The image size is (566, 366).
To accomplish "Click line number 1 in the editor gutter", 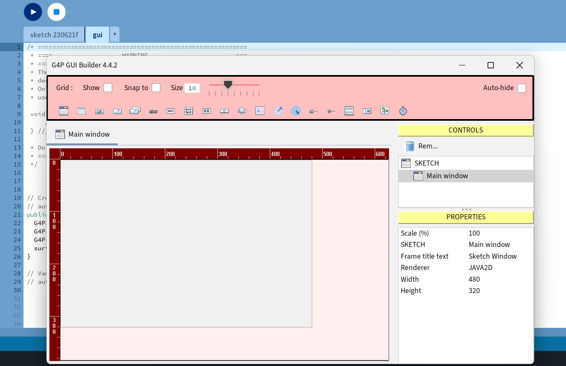I will pos(19,47).
